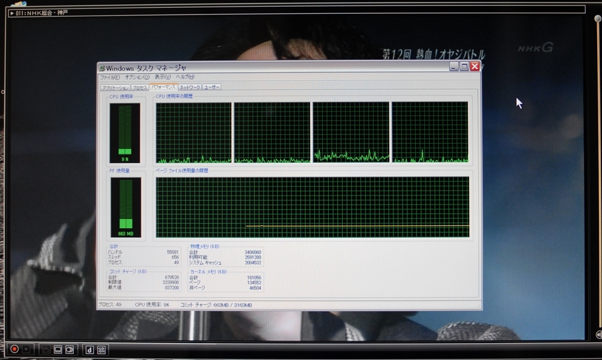Click the red record button
This screenshot has height=360, width=602.
click(x=13, y=349)
